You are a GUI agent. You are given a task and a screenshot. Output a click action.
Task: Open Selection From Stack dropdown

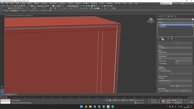(x=175, y=48)
